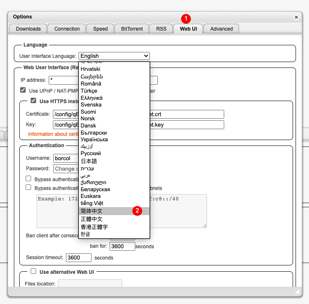Screen dimensions: 309x304
Task: Select the Web UI tab
Action: coord(188,29)
